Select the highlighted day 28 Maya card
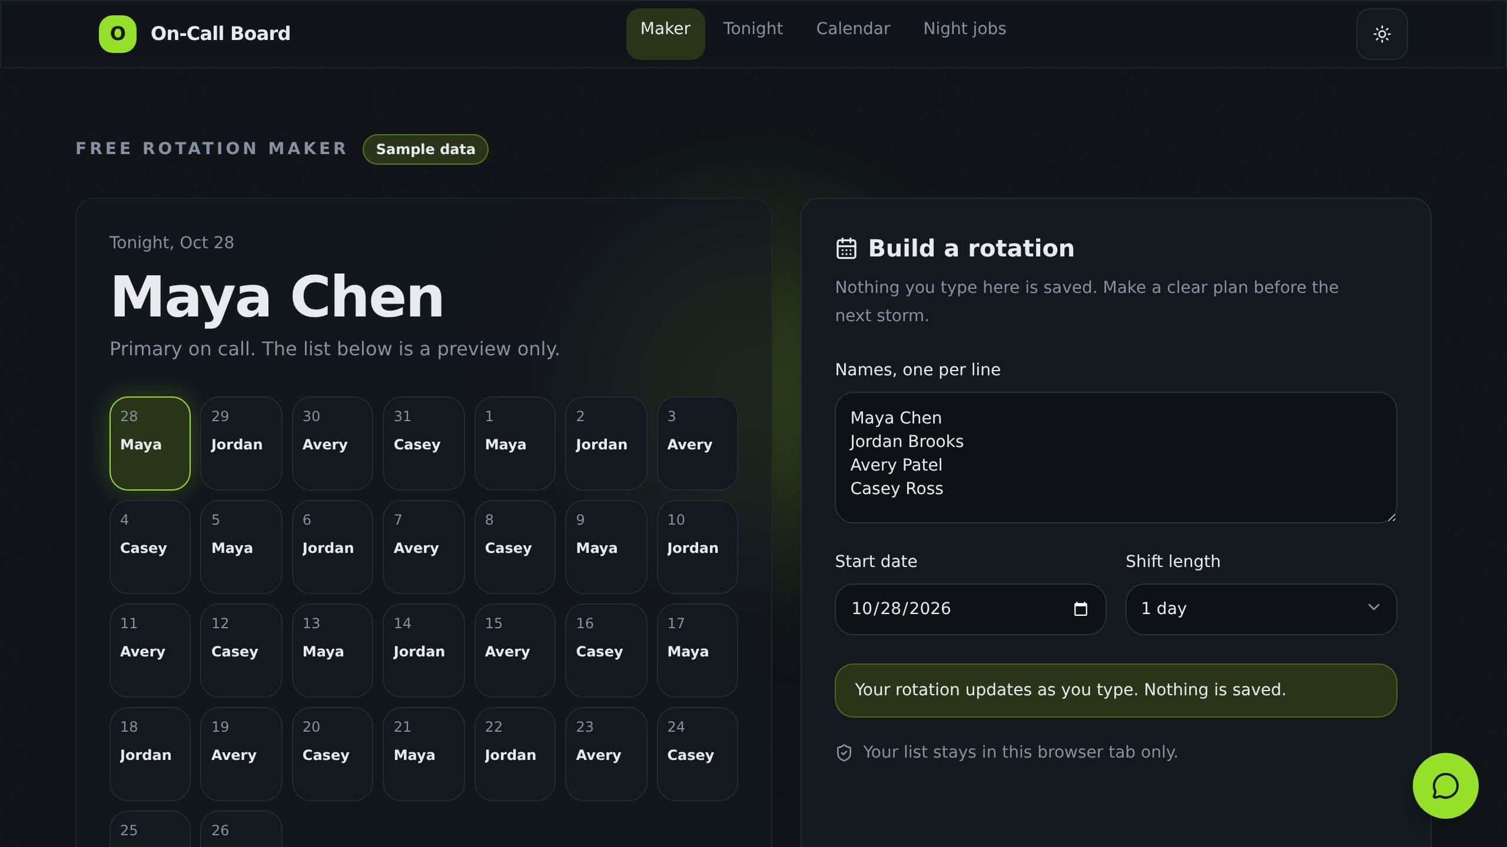This screenshot has width=1507, height=847. pyautogui.click(x=150, y=443)
